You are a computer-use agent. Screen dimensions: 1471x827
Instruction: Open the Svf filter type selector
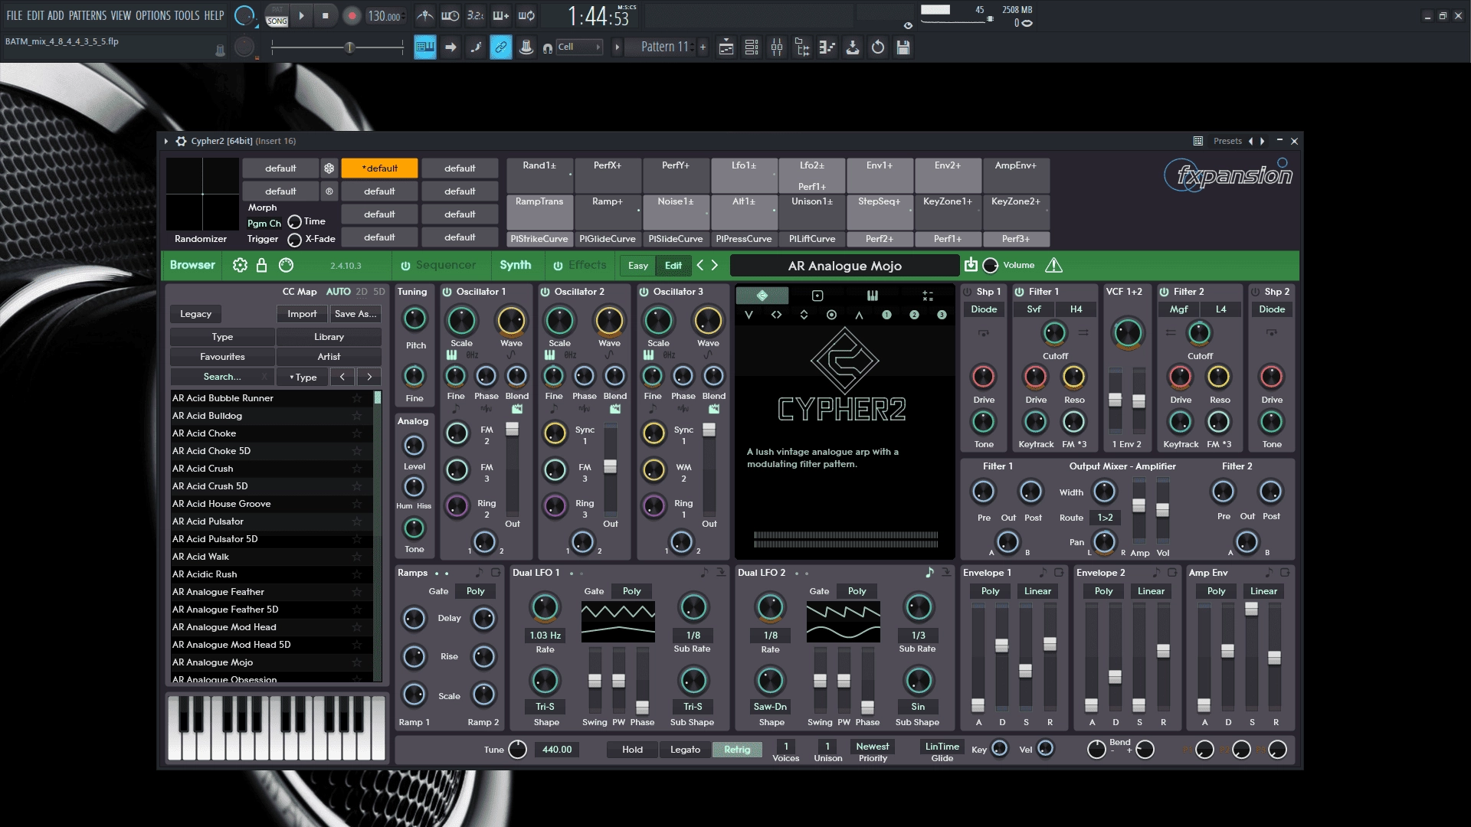(1034, 309)
